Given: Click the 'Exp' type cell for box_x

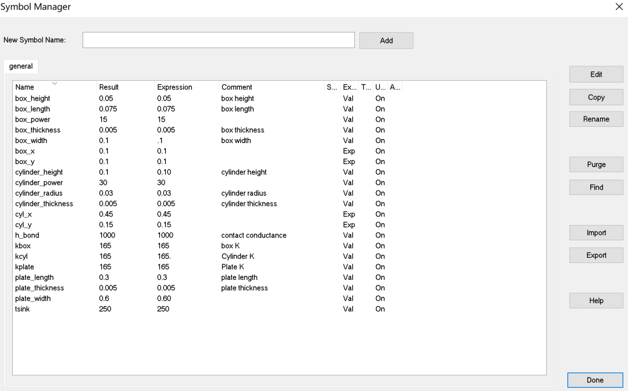Looking at the screenshot, I should pos(348,151).
